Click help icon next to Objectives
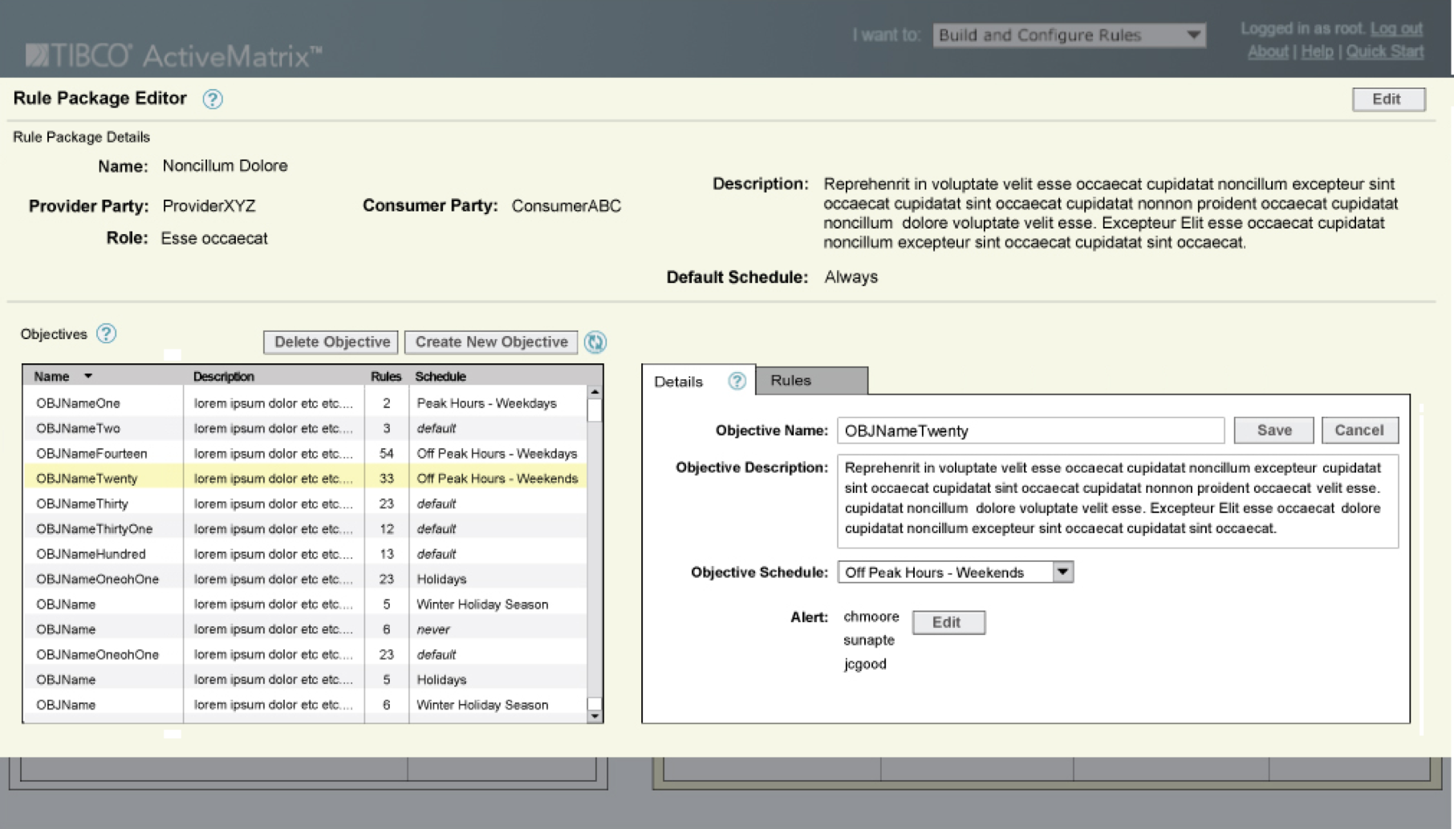This screenshot has width=1454, height=829. (106, 334)
